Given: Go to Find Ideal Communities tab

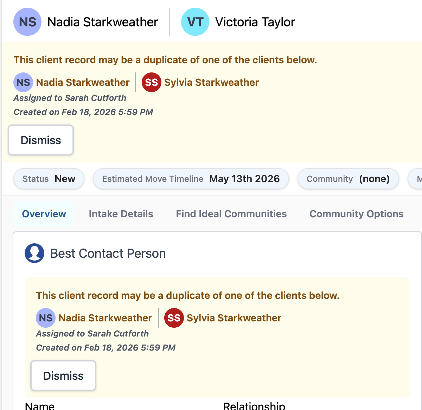Looking at the screenshot, I should tap(231, 214).
